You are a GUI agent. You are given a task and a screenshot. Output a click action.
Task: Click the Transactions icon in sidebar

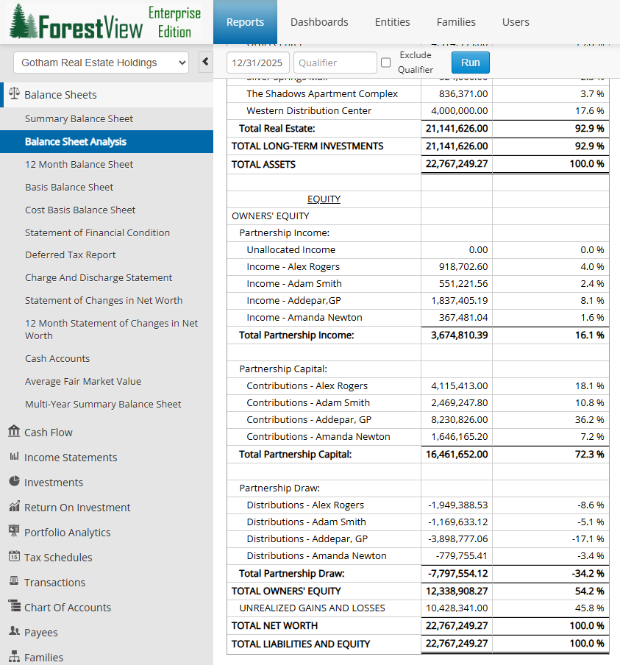(x=14, y=582)
